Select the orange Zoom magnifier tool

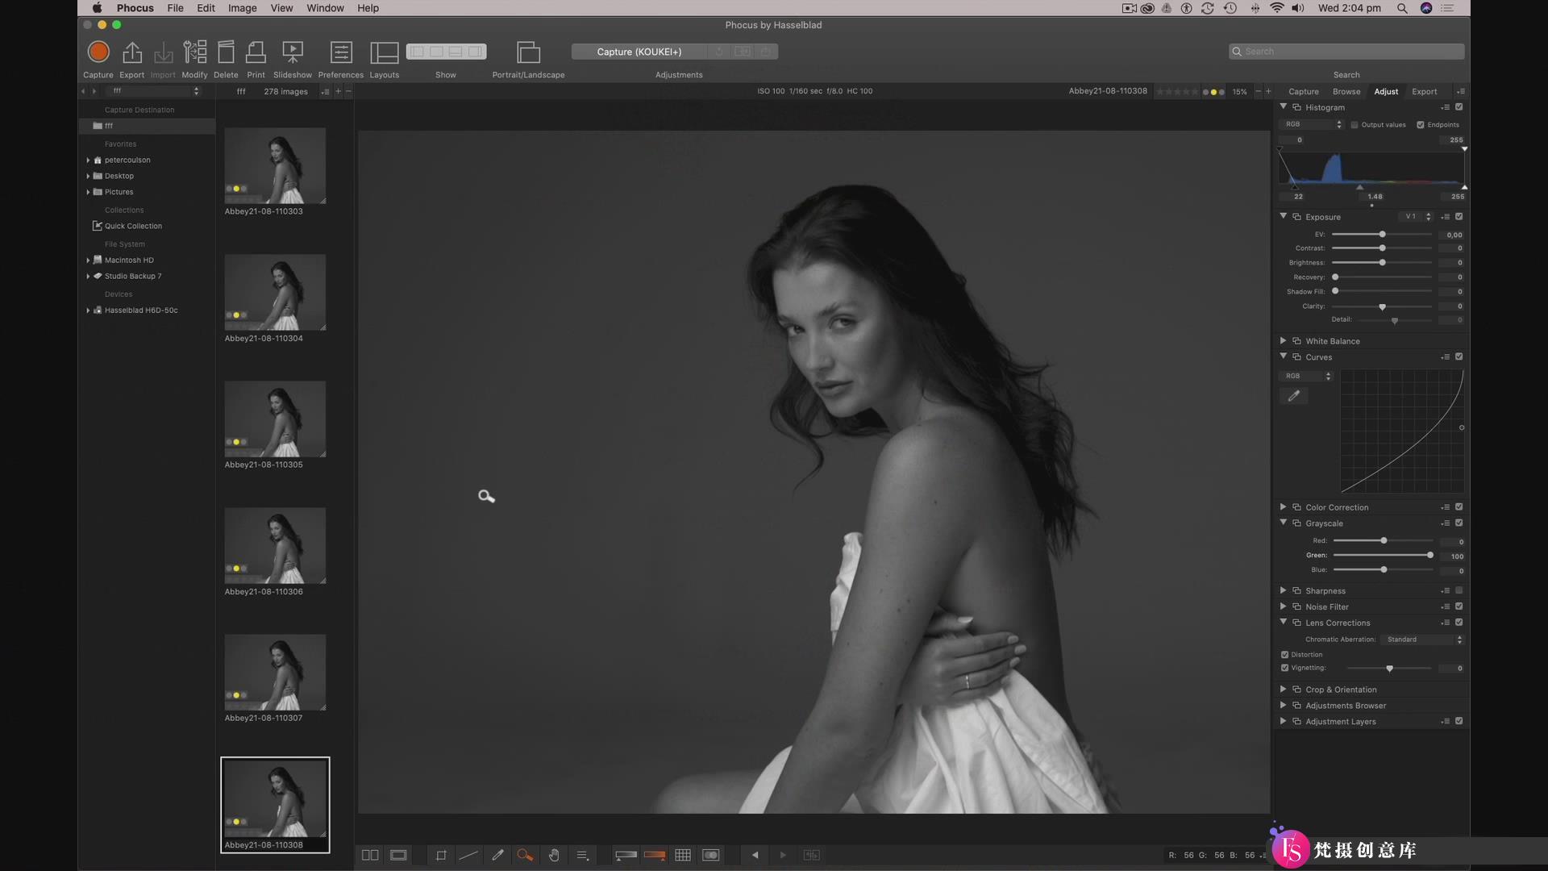coord(525,855)
